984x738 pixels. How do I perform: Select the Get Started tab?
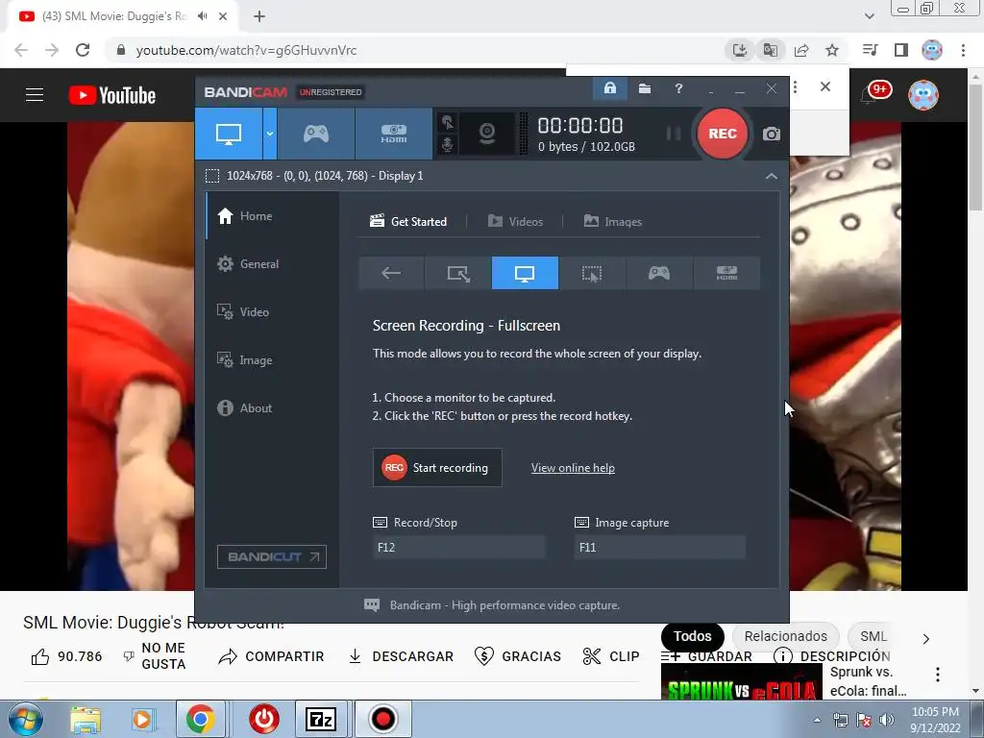coord(408,222)
